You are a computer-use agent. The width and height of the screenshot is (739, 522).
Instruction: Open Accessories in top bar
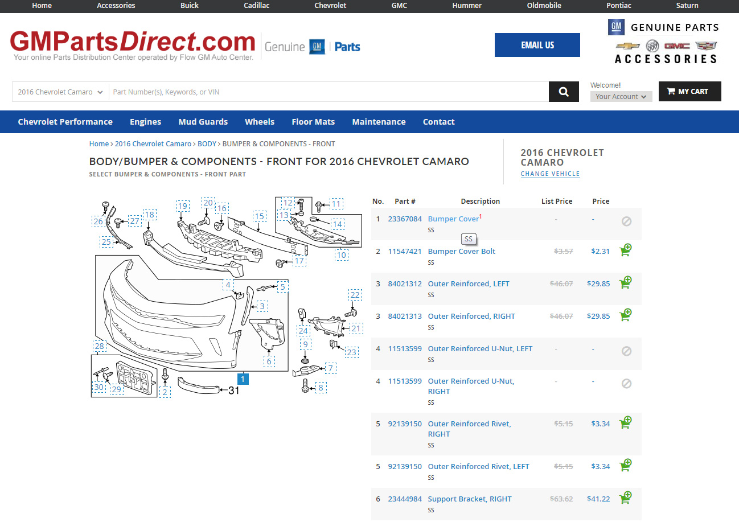116,6
